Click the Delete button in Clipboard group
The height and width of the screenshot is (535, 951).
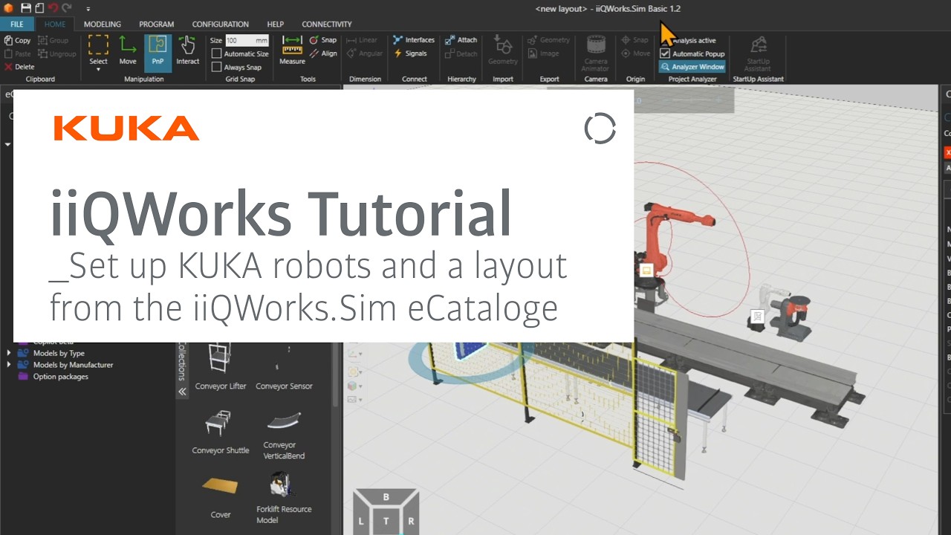point(19,66)
